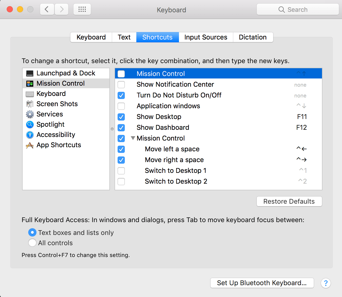Click the Restore Defaults button
Viewport: 342px width, 297px height.
point(289,201)
